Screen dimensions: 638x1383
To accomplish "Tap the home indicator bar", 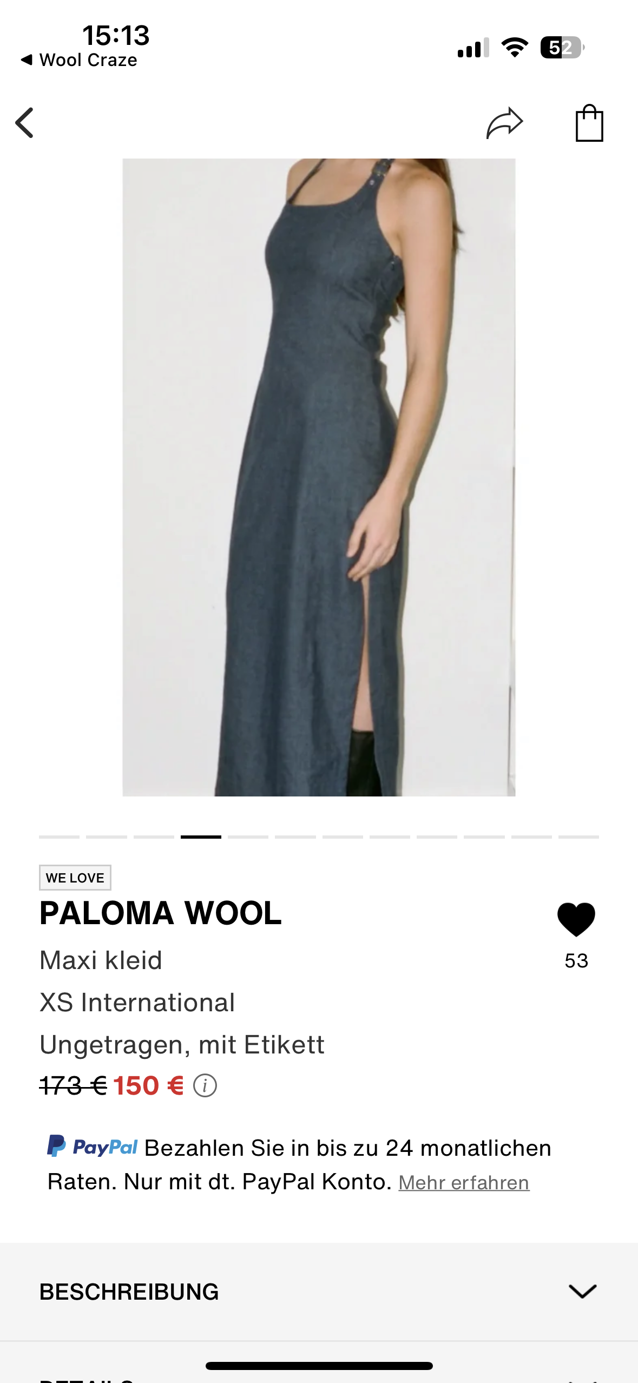I will (319, 1366).
